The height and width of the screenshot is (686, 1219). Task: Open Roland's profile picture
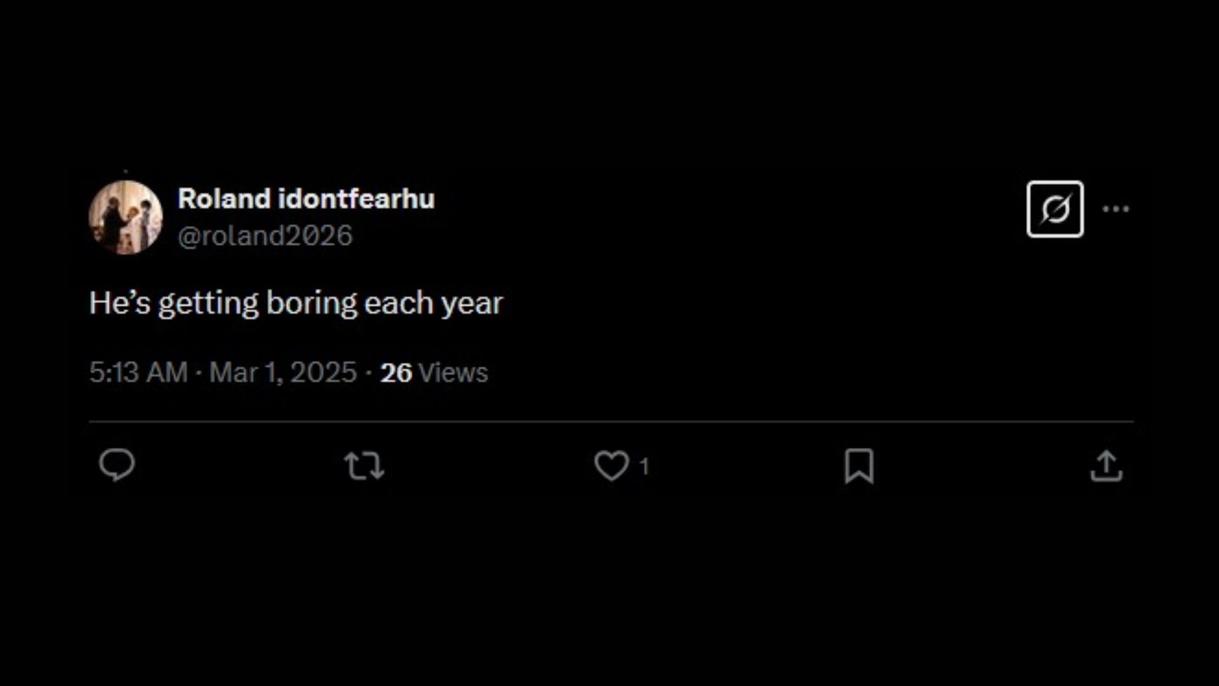point(126,217)
